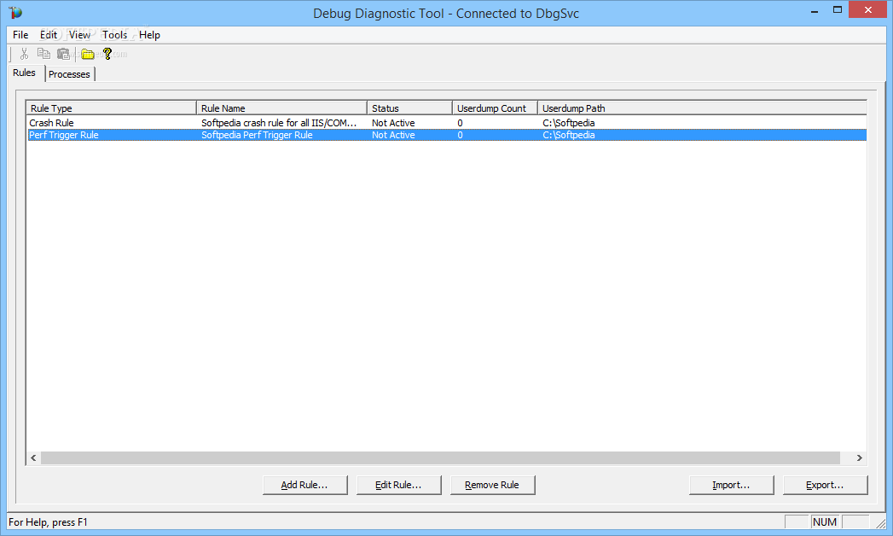Open the File menu

click(x=20, y=35)
